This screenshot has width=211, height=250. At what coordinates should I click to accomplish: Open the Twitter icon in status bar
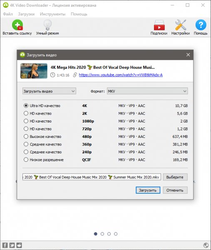(x=12, y=245)
